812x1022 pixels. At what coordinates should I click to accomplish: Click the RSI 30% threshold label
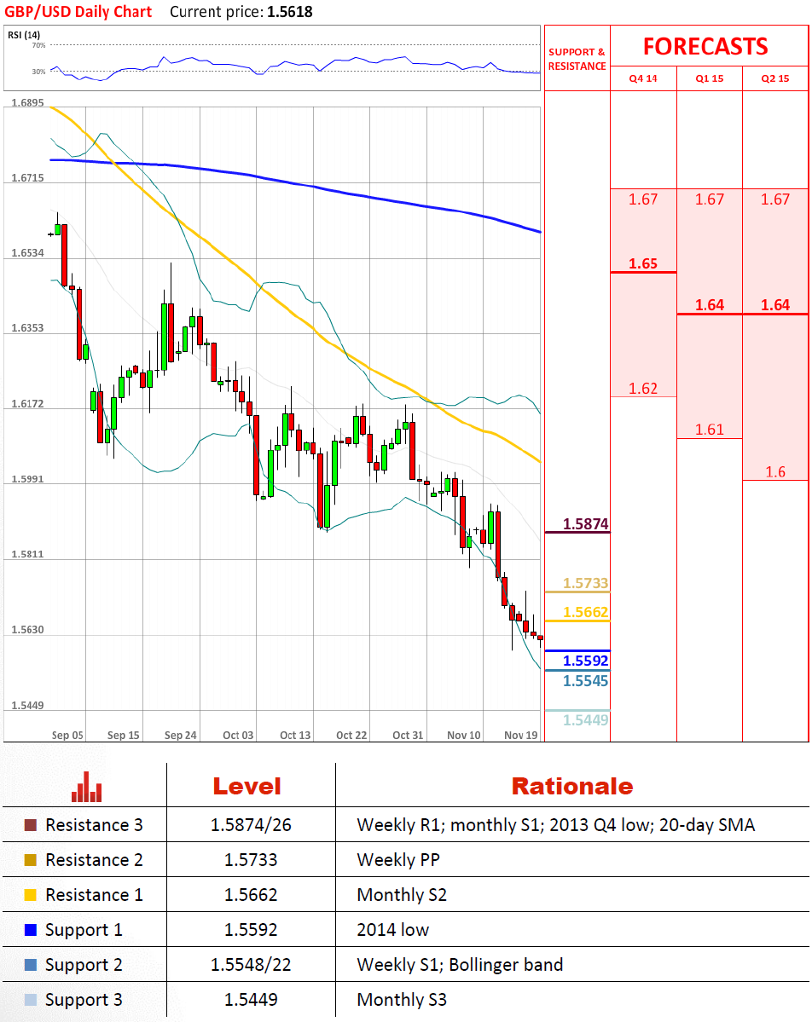38,72
